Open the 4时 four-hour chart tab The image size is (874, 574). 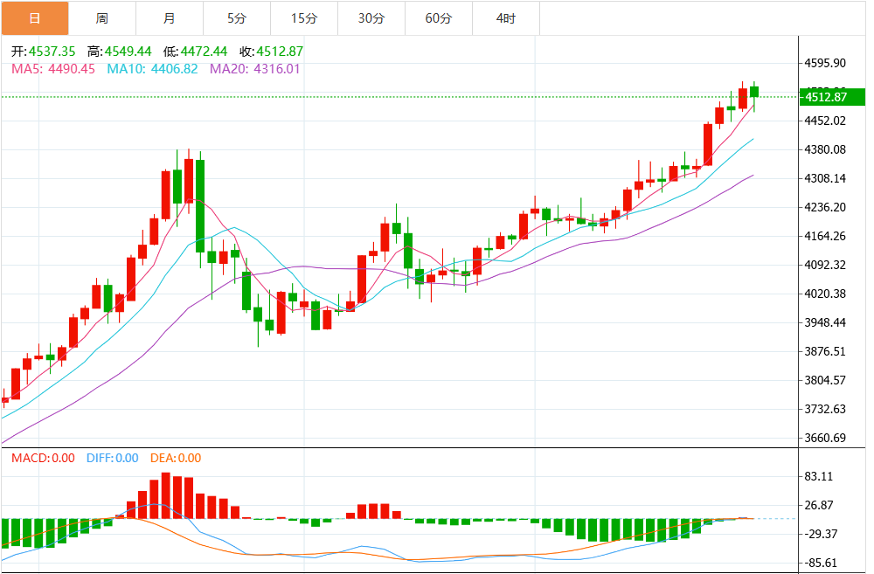click(505, 17)
